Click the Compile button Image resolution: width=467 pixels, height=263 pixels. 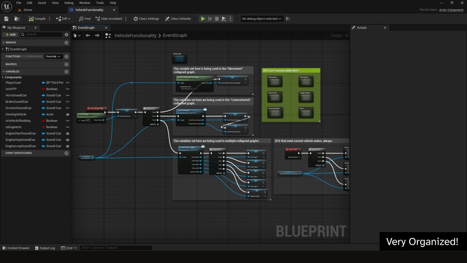pyautogui.click(x=37, y=19)
